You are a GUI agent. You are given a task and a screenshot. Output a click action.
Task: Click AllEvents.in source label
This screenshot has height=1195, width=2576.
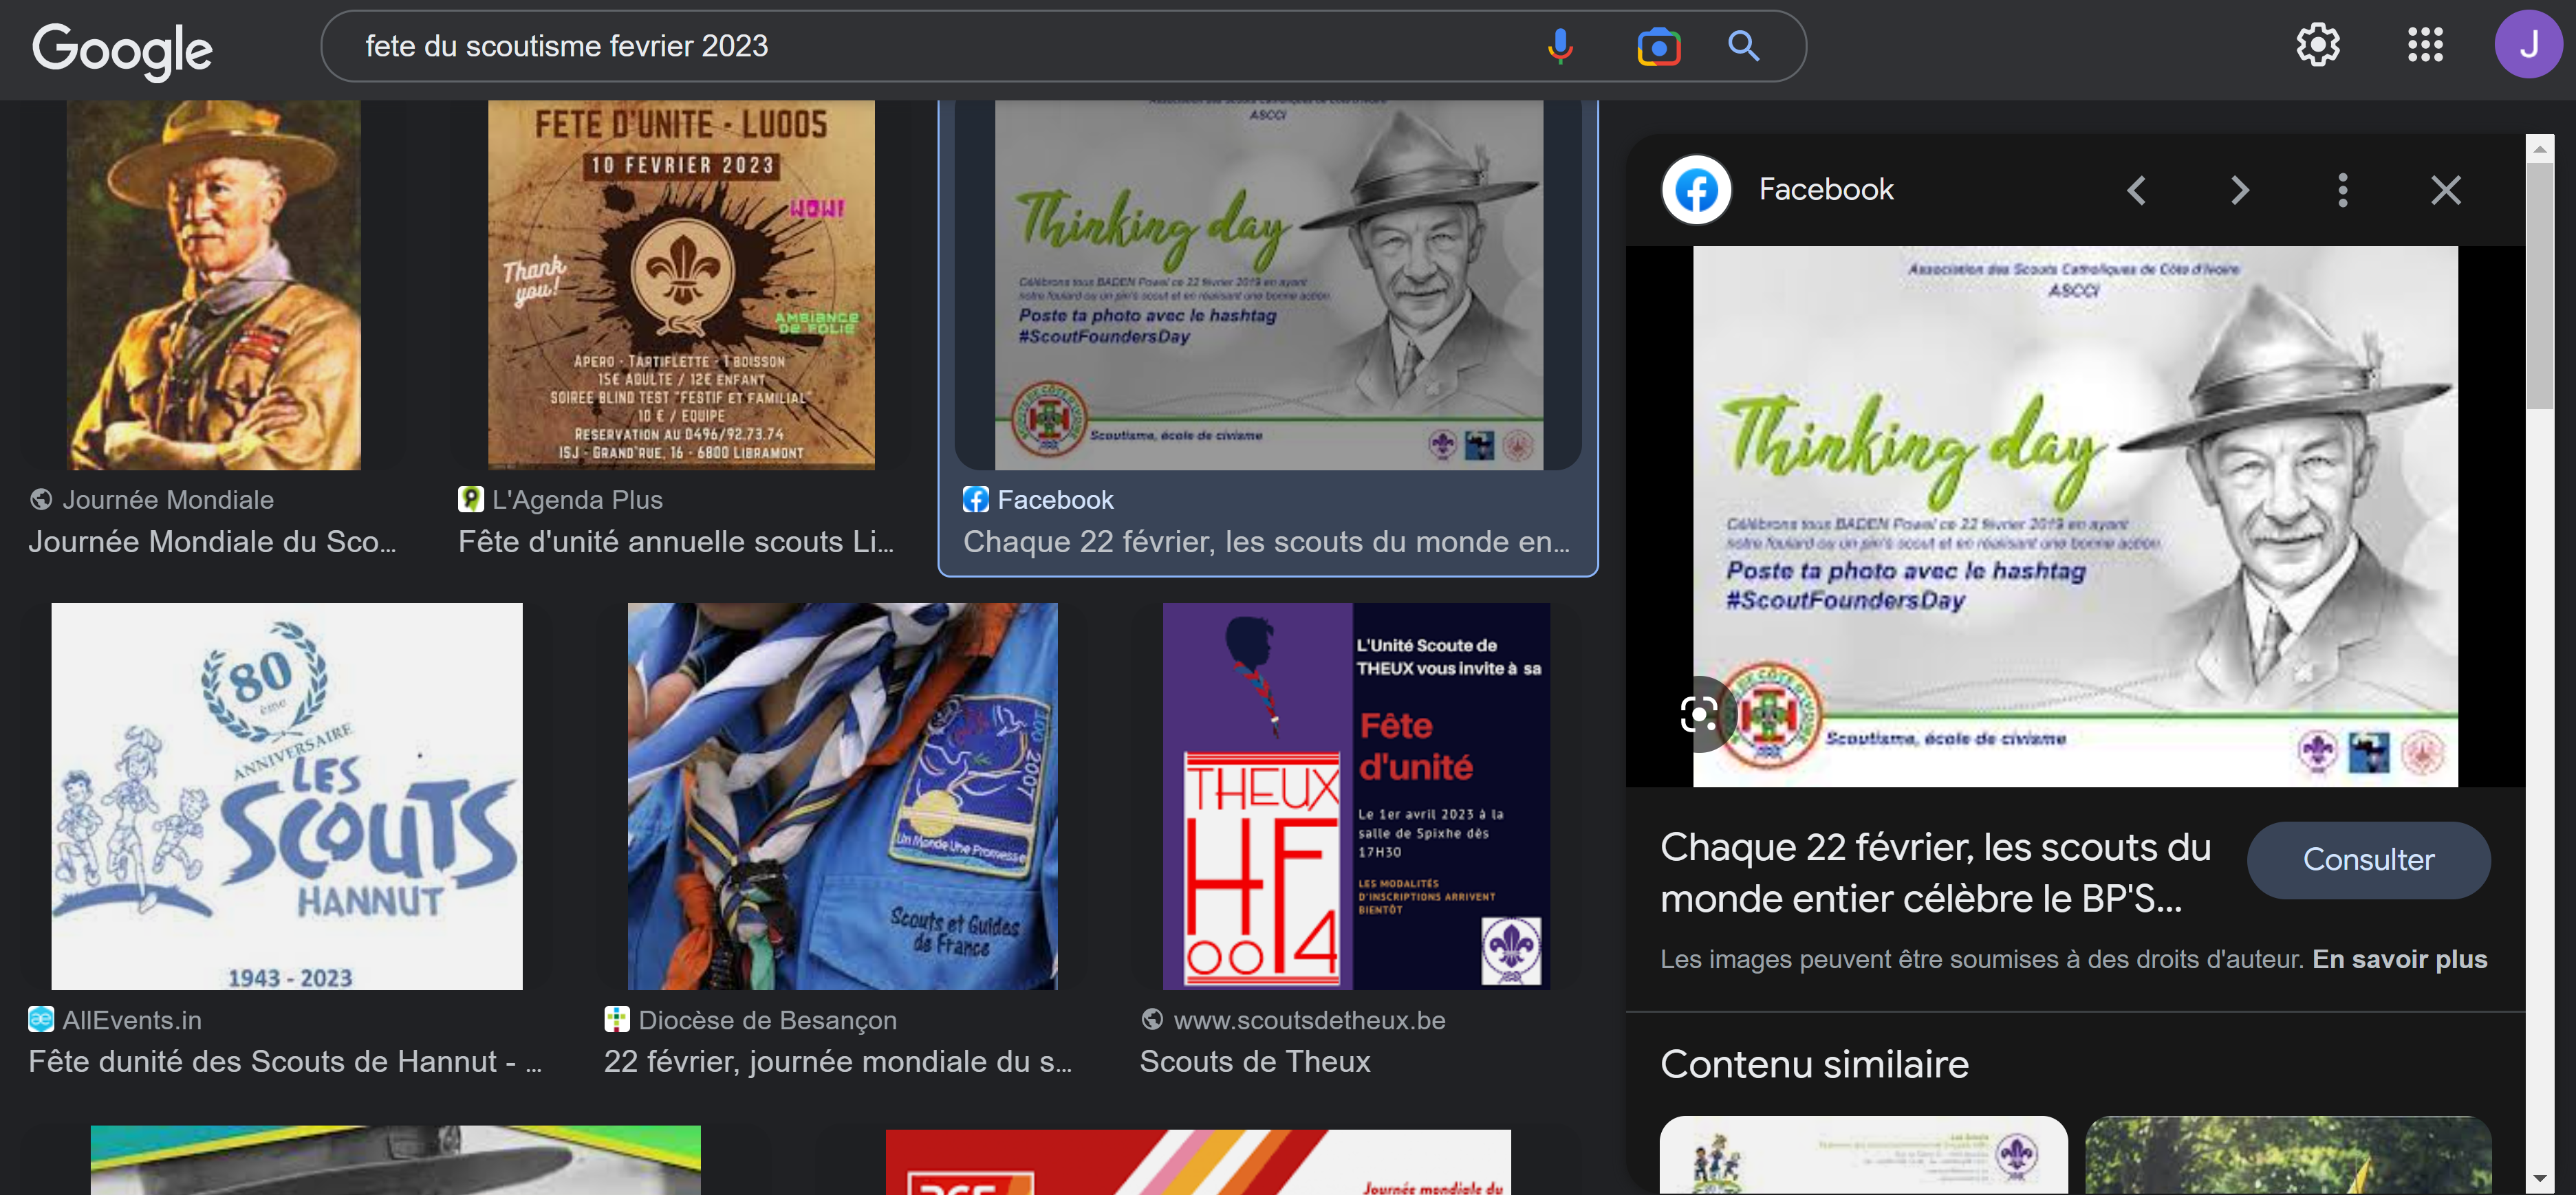coord(132,1020)
